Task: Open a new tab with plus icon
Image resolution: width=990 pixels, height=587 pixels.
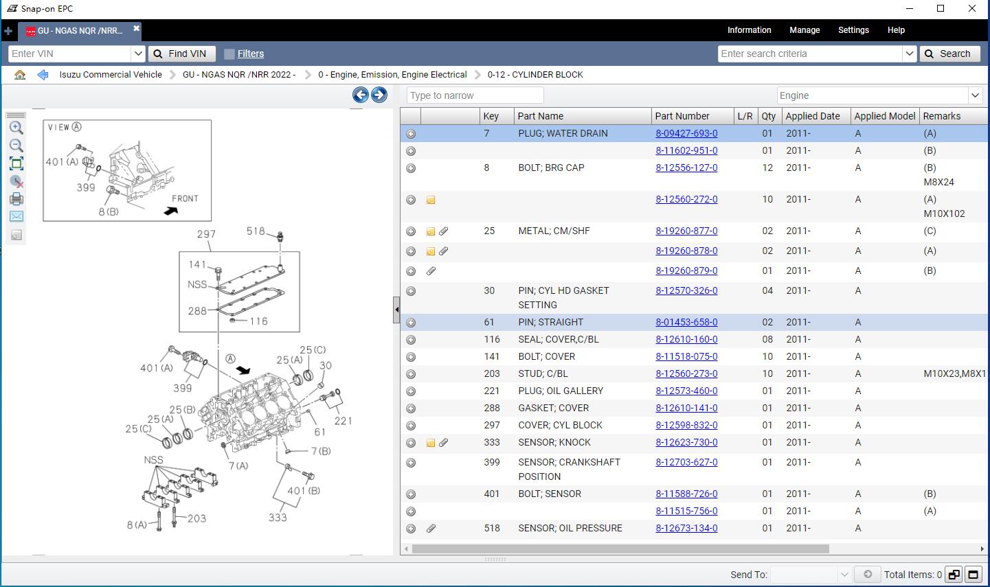Action: (x=8, y=31)
